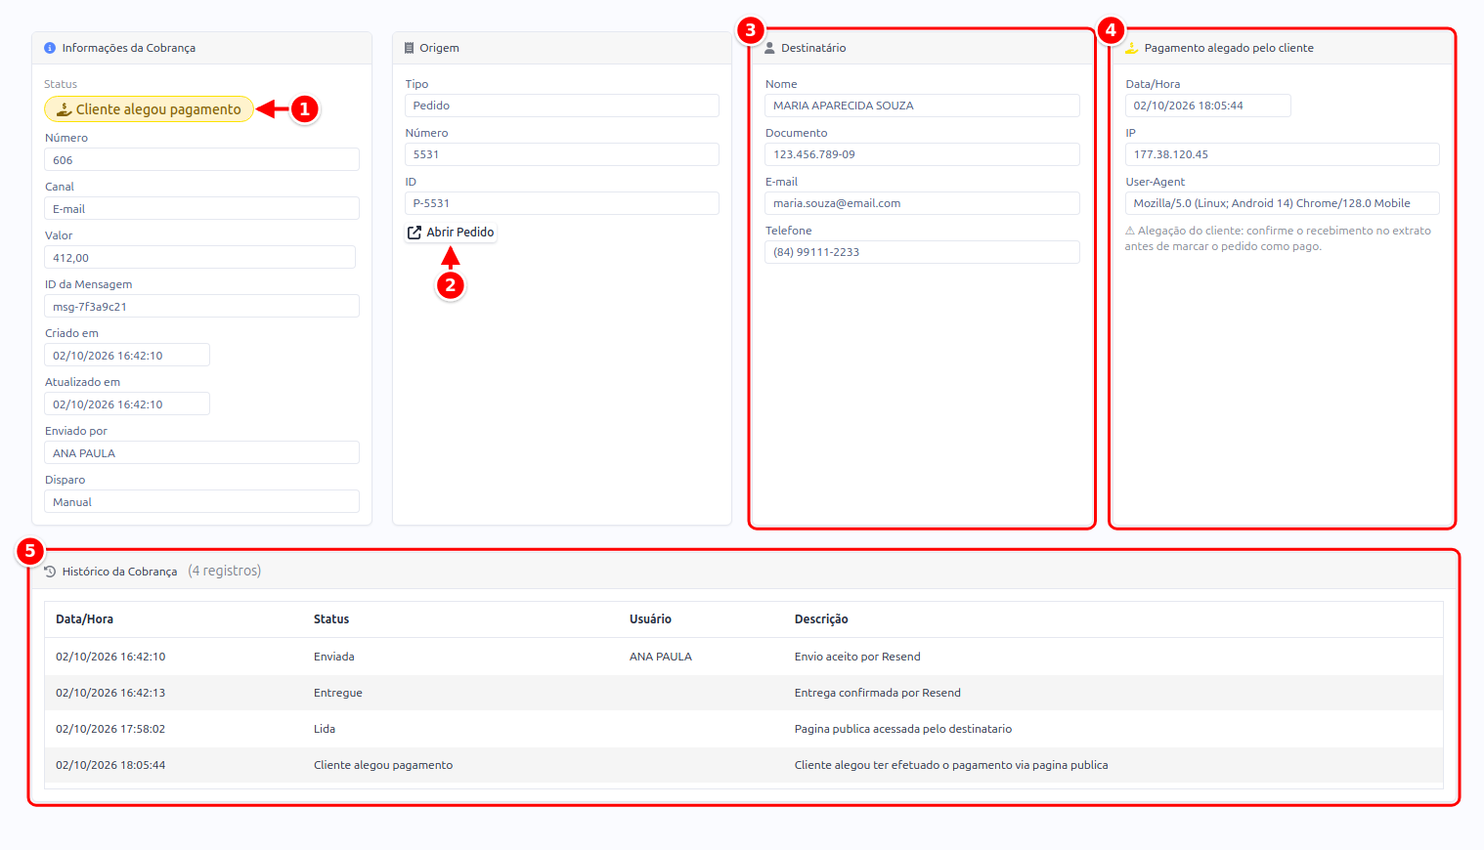Screen dimensions: 1484x850
Task: Click the Tipo field showing Pedido
Action: coord(562,106)
